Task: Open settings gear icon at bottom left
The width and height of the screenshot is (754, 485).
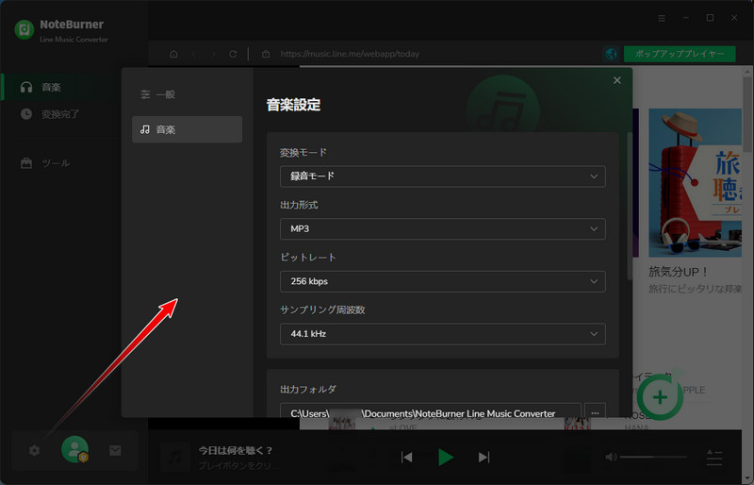Action: (34, 451)
